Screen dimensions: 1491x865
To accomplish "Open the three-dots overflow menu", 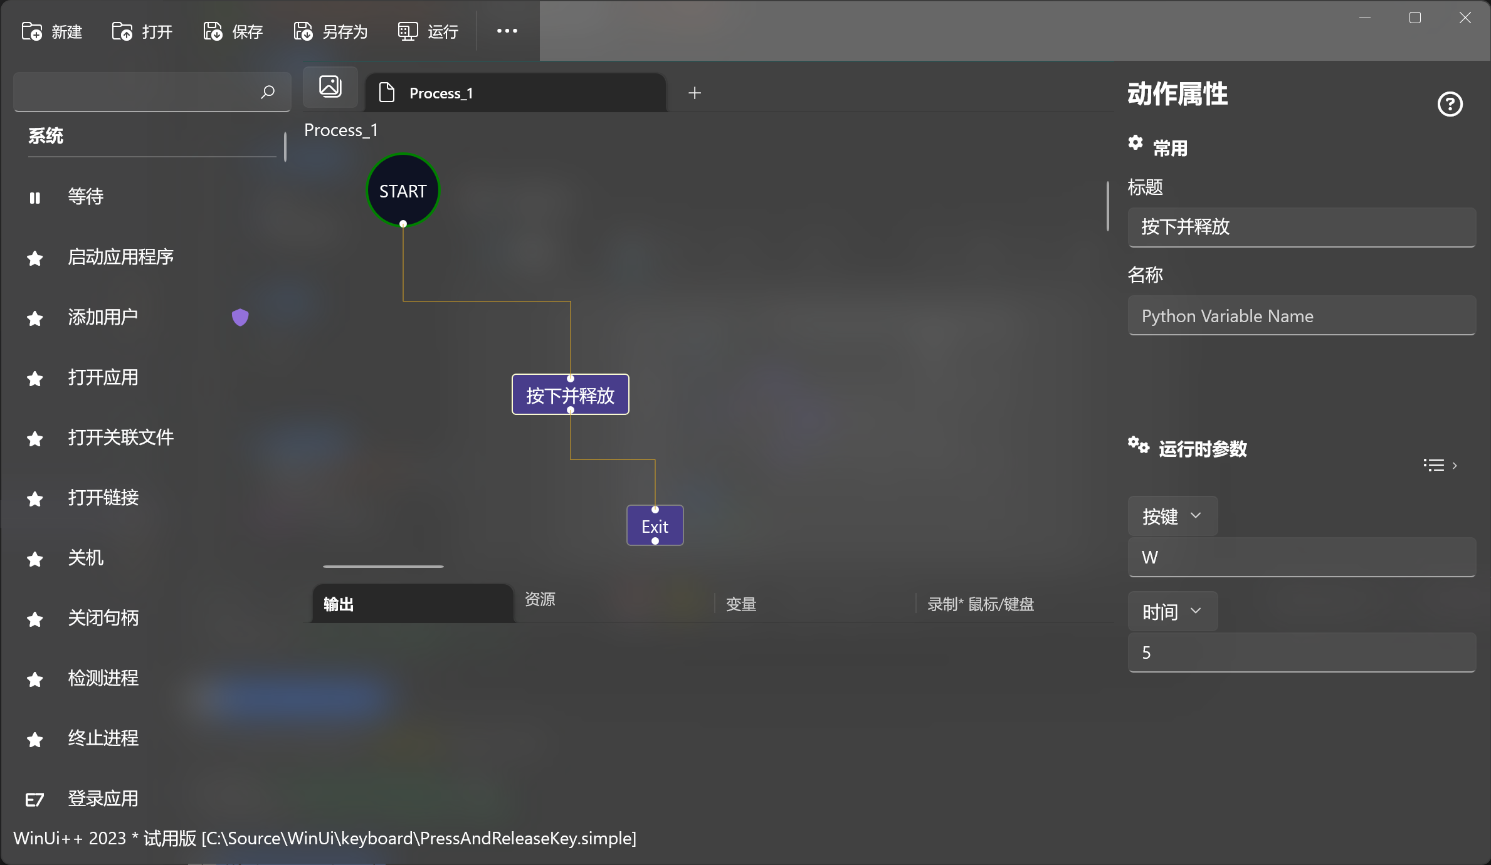I will [x=507, y=31].
